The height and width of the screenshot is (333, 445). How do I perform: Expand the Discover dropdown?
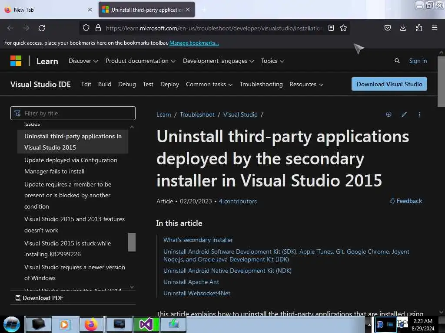83,61
